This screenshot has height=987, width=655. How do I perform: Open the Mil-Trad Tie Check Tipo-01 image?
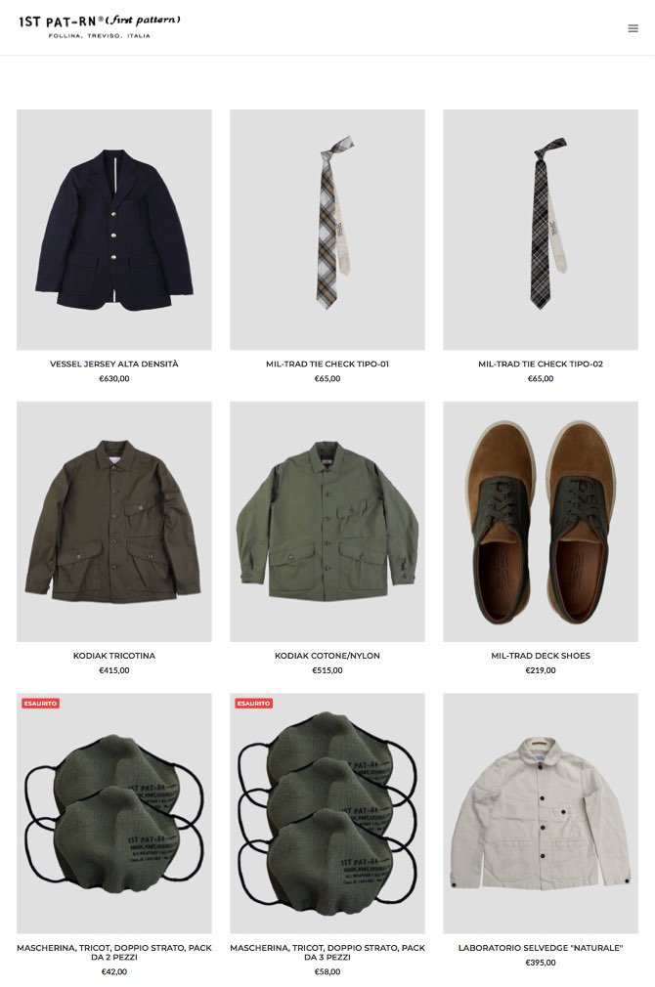[x=327, y=230]
